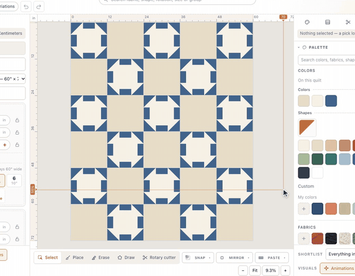Open the quilt size 60" dropdown
Image resolution: width=355 pixels, height=276 pixels.
13,79
